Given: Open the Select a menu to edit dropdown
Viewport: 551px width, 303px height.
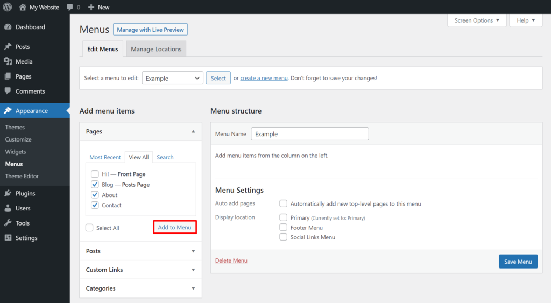Looking at the screenshot, I should 172,78.
